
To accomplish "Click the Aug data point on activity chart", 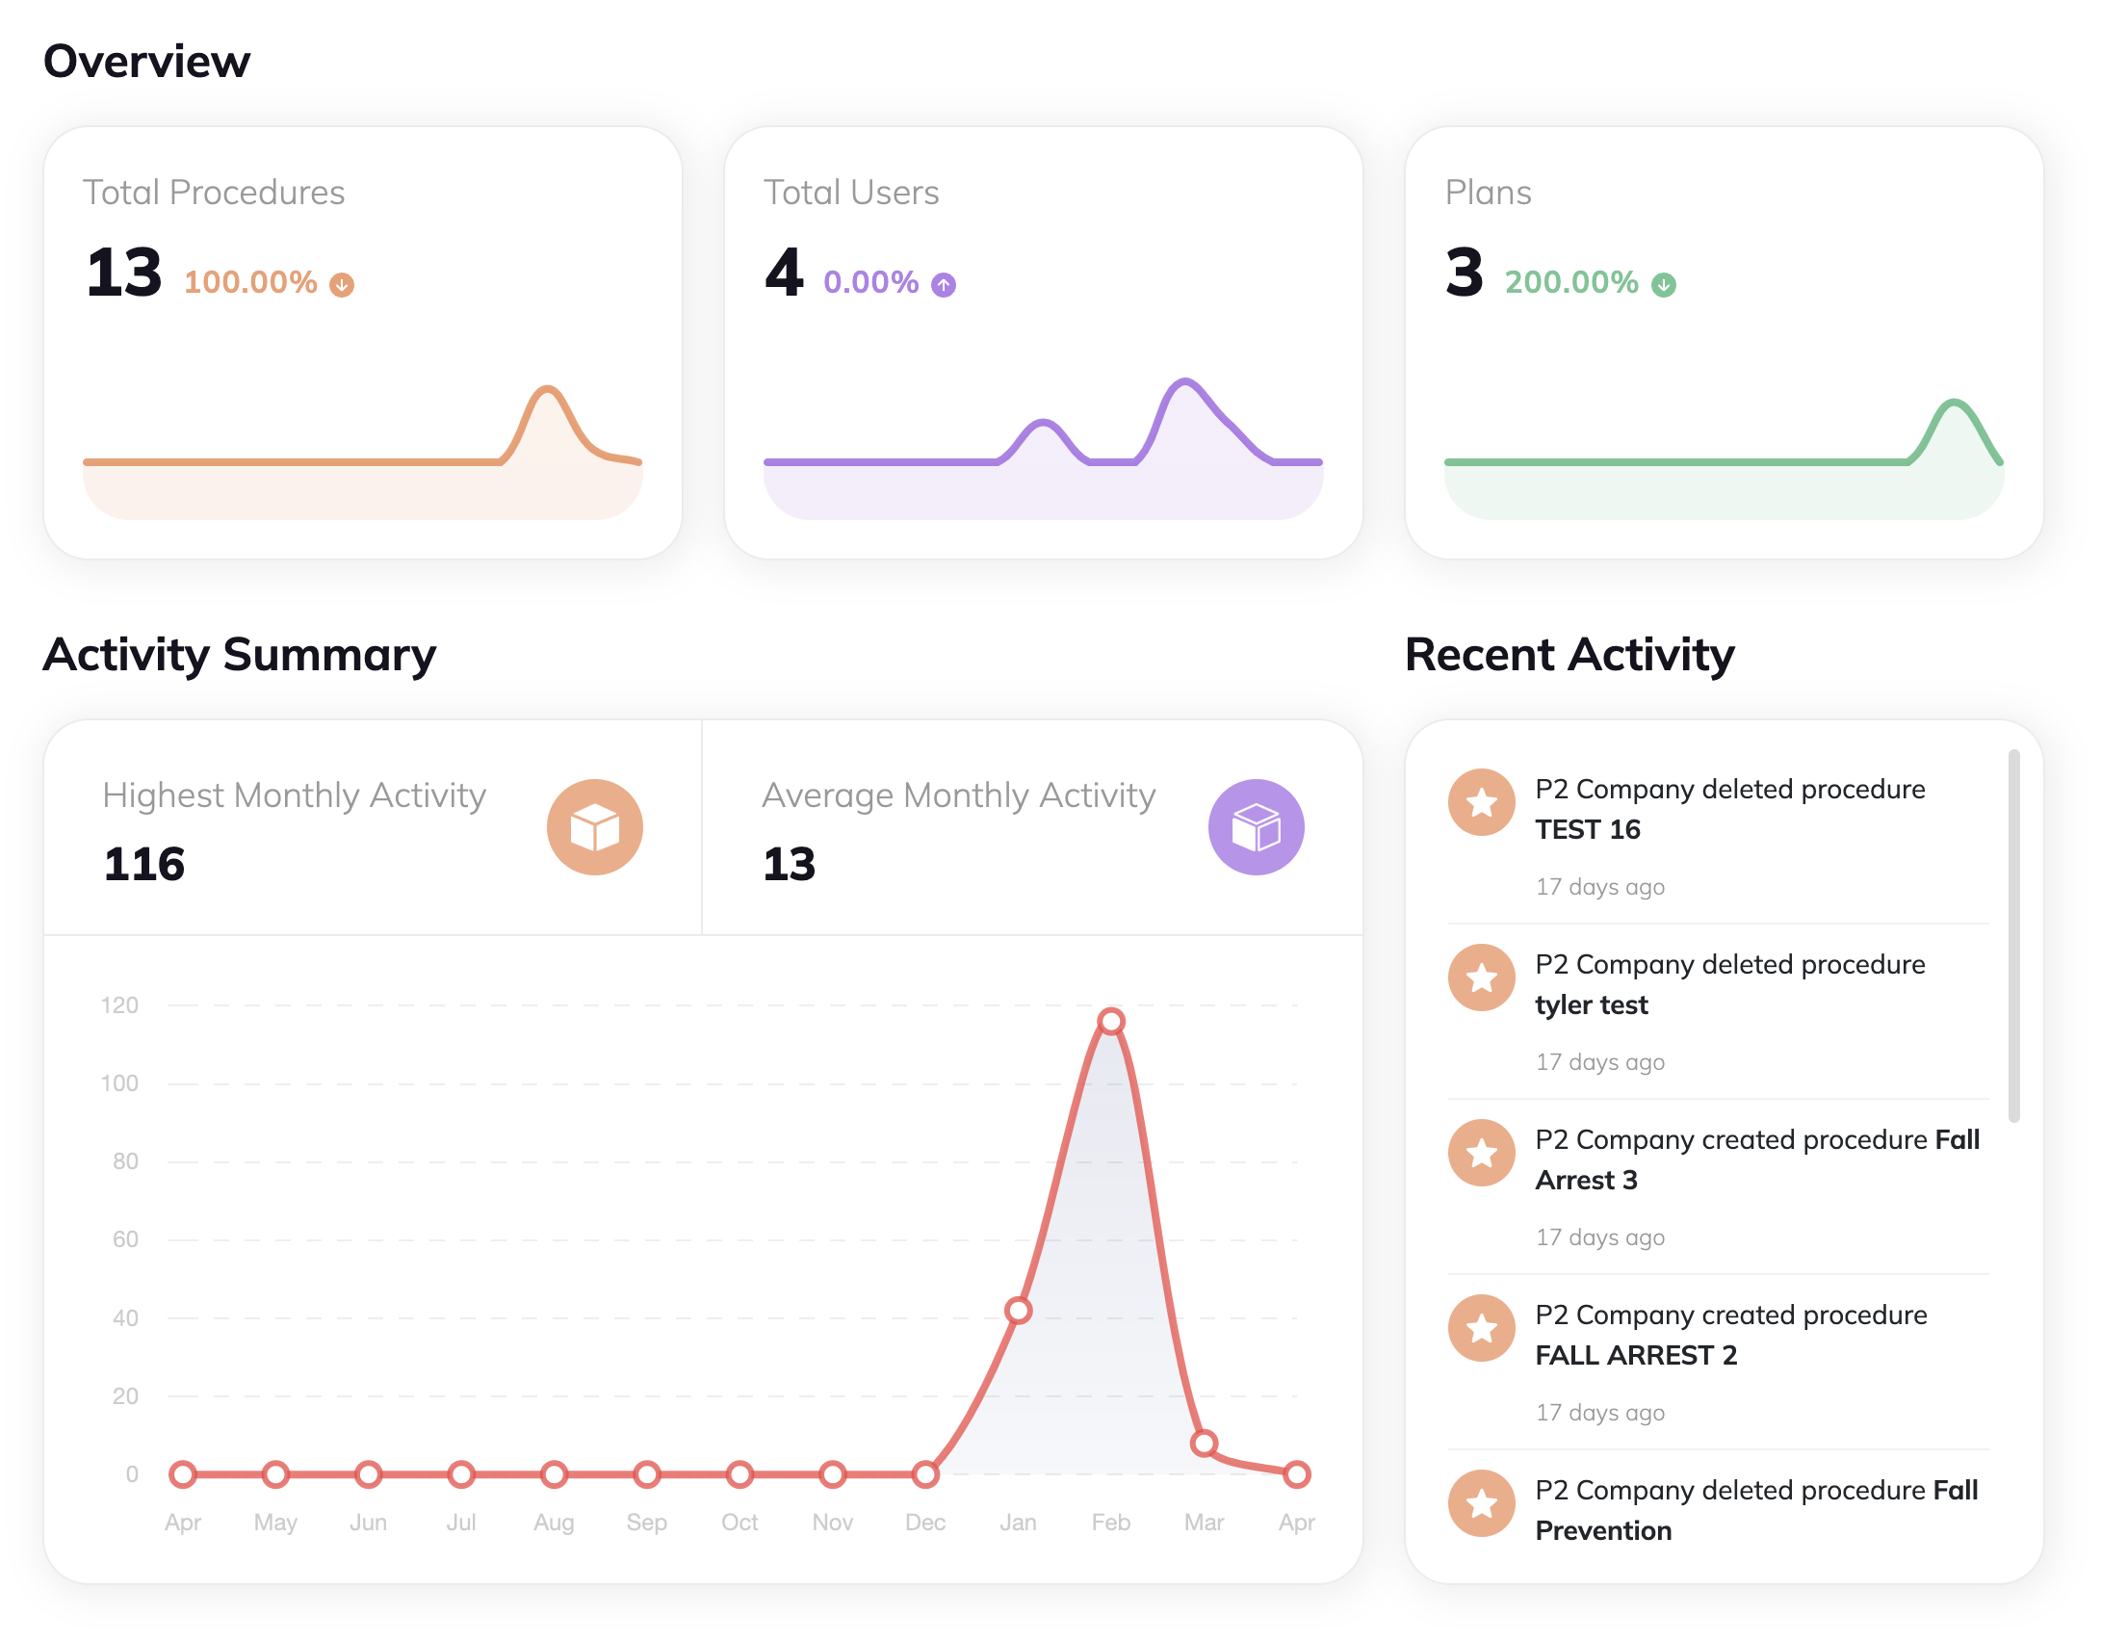I will pos(554,1474).
